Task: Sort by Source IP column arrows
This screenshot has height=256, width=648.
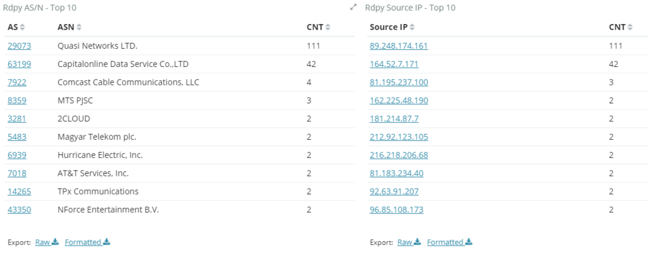Action: [x=412, y=27]
